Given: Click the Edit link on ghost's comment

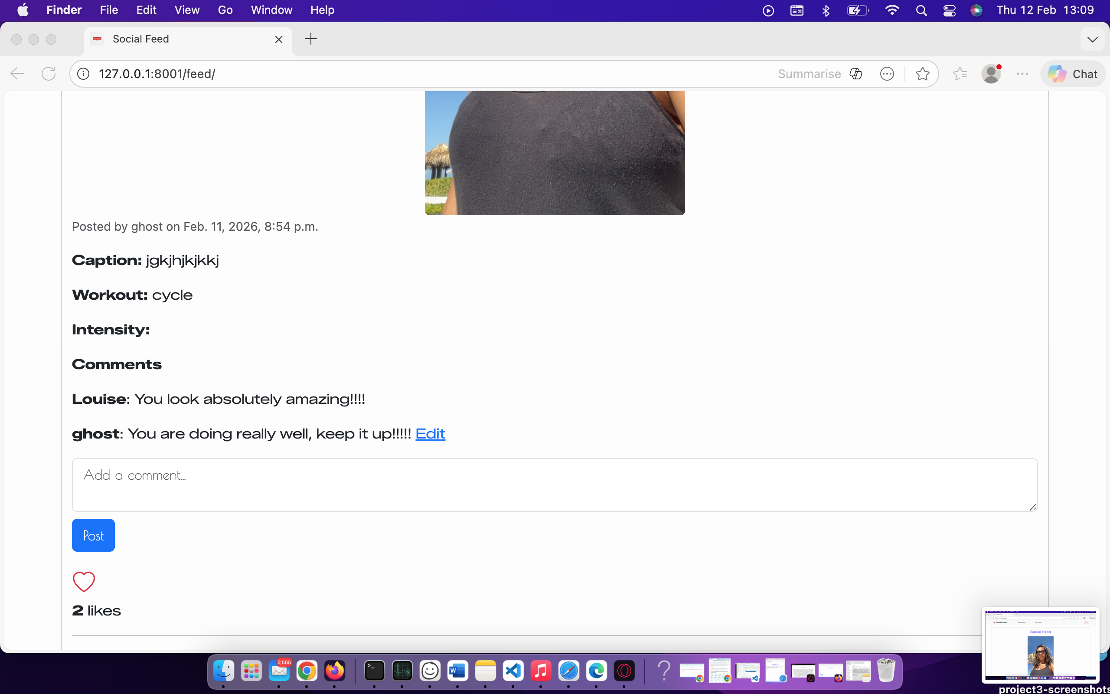Looking at the screenshot, I should [430, 434].
